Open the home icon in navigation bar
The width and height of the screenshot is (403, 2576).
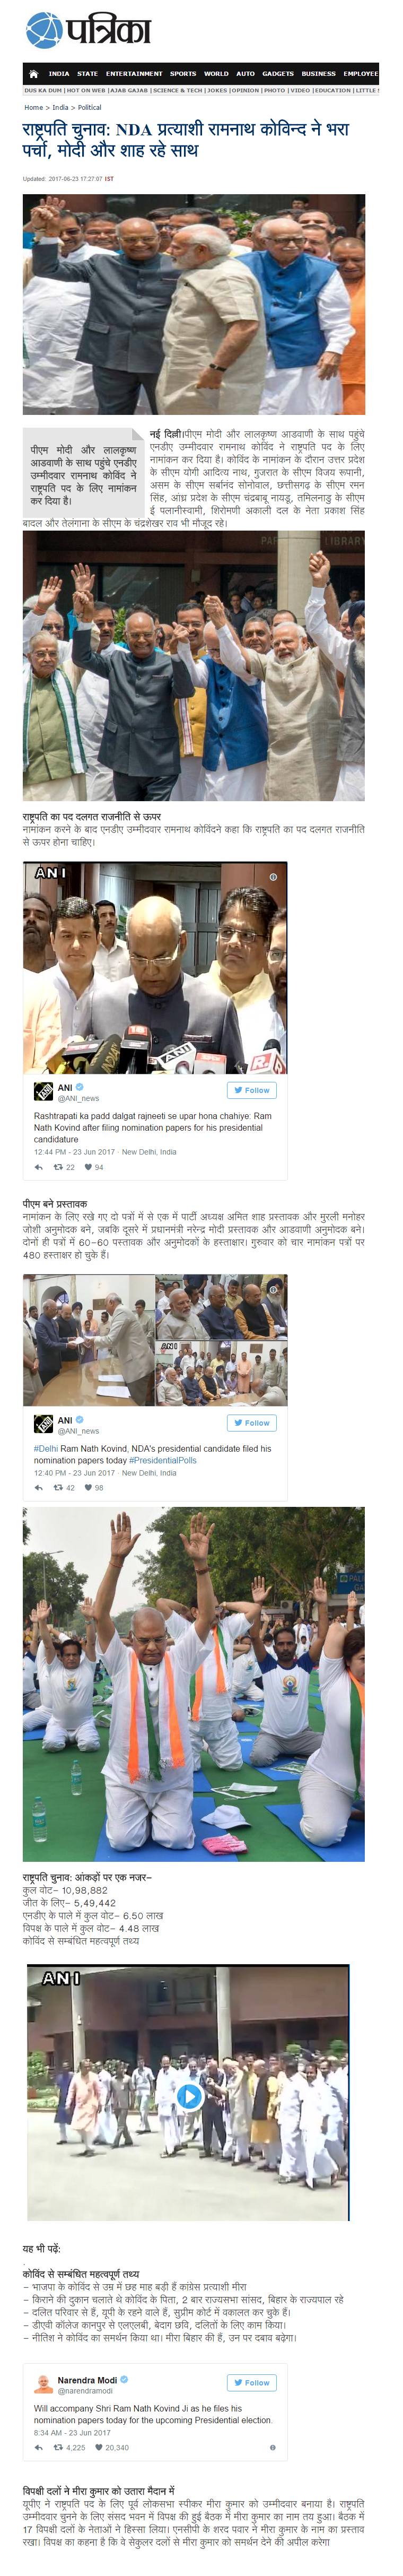[x=33, y=73]
